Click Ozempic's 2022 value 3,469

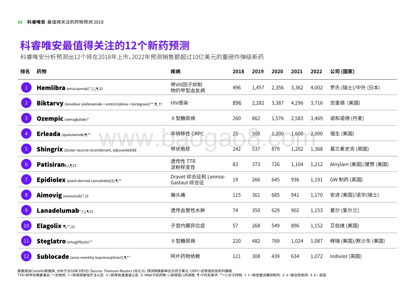[317, 118]
